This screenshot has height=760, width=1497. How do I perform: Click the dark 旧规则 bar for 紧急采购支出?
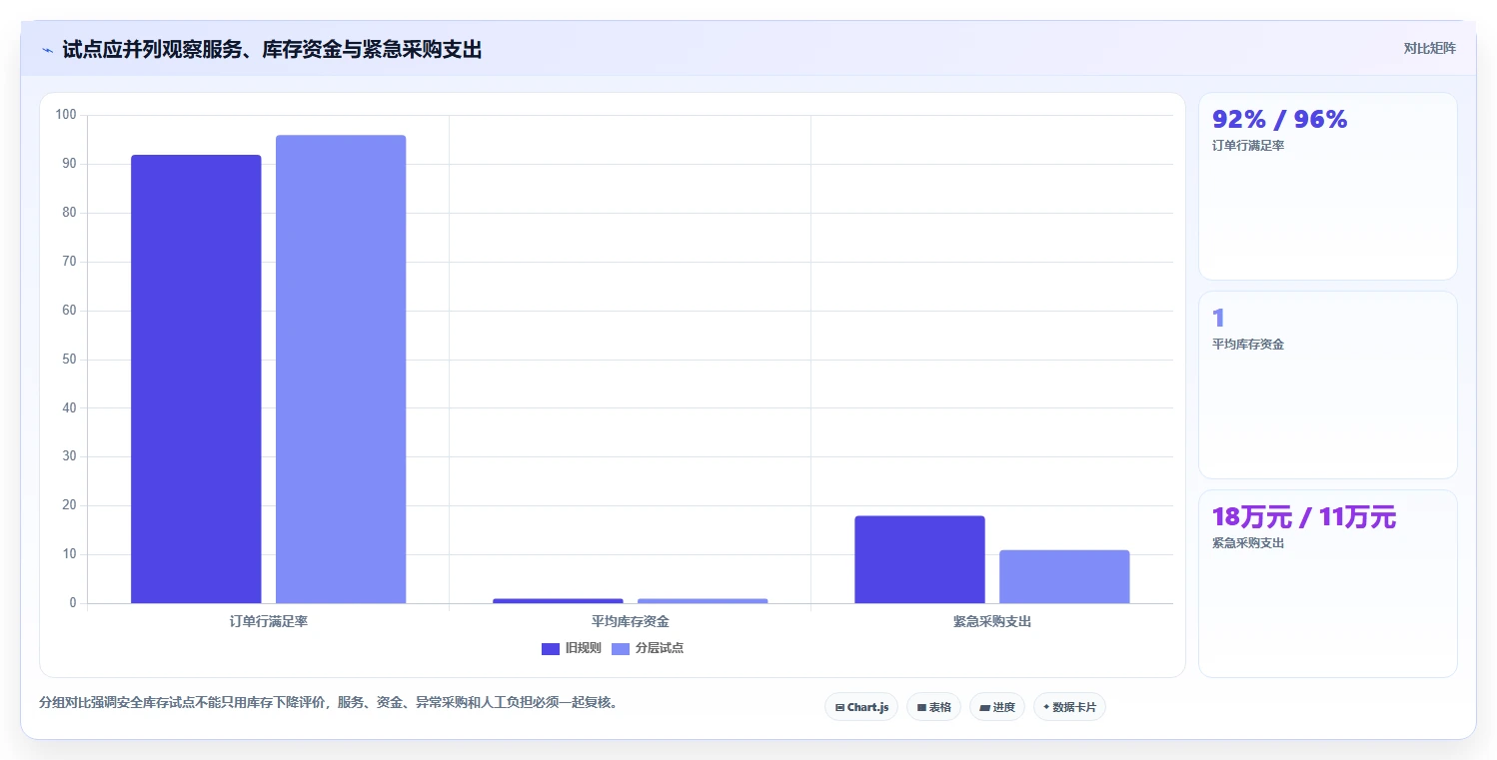[919, 559]
